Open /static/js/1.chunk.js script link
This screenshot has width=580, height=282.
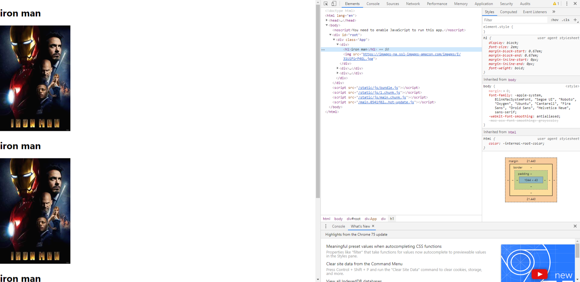[379, 93]
